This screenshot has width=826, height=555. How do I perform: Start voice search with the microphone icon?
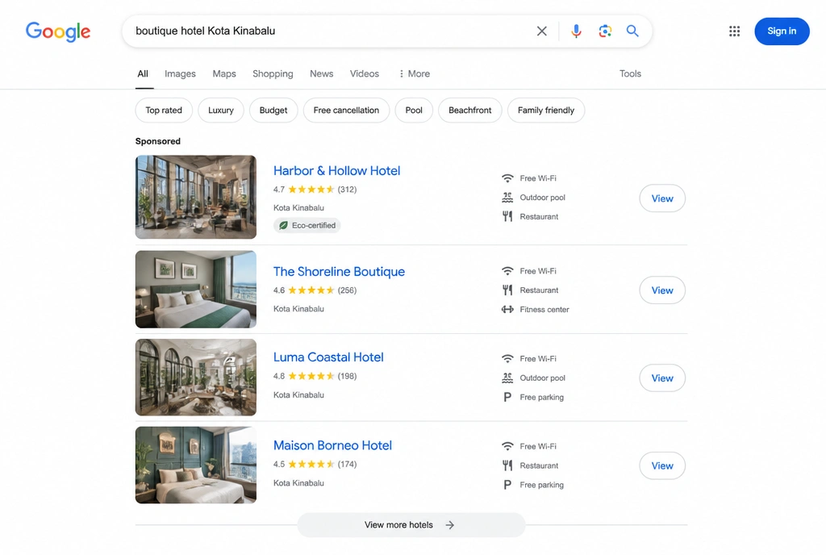click(x=576, y=31)
